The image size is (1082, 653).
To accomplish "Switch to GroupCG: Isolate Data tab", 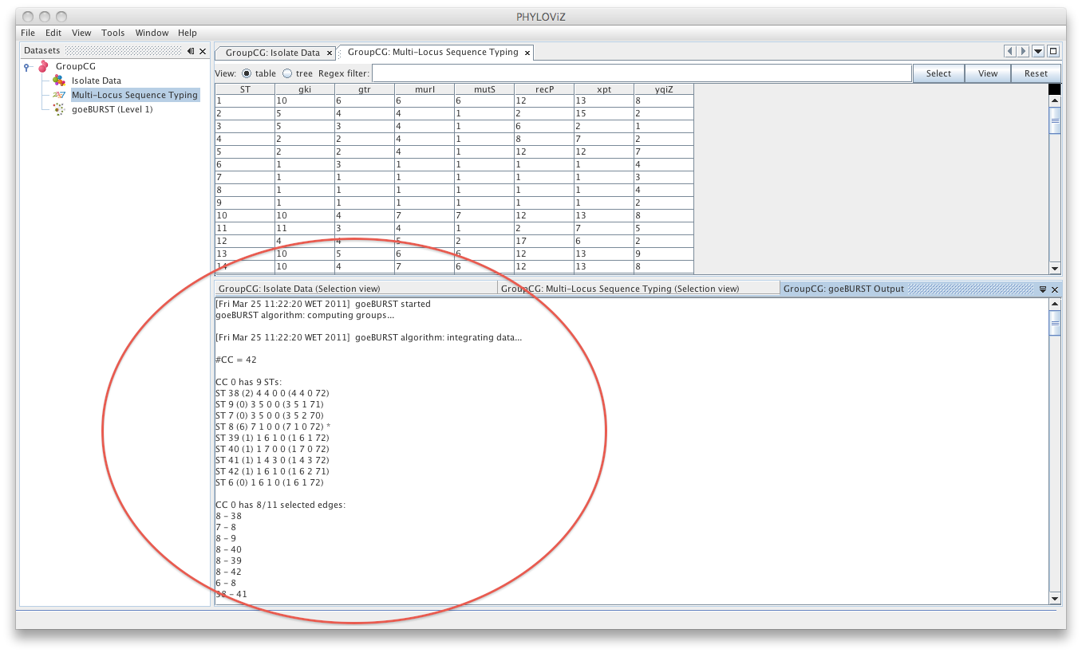I will point(273,53).
